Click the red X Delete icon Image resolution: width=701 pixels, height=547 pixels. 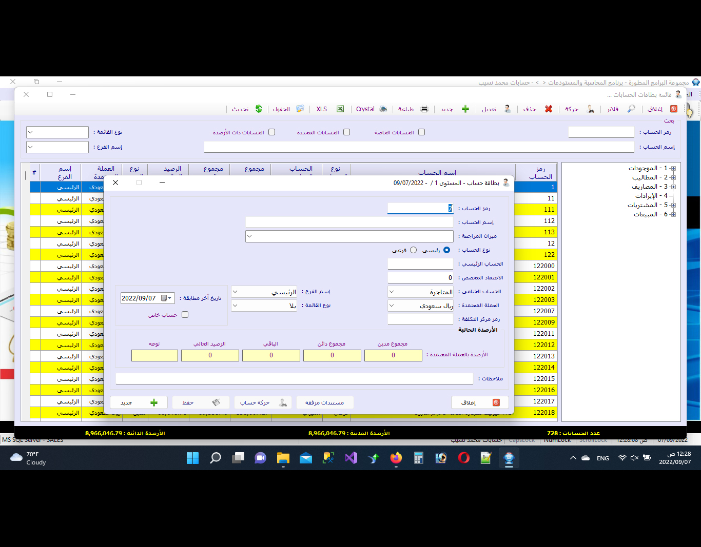click(548, 109)
